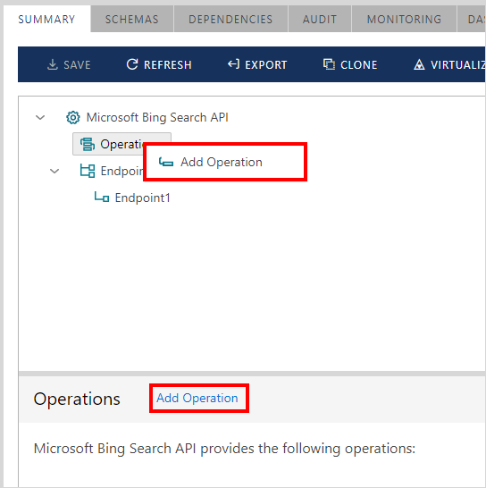
Task: Open the MONITORING tab
Action: (x=404, y=20)
